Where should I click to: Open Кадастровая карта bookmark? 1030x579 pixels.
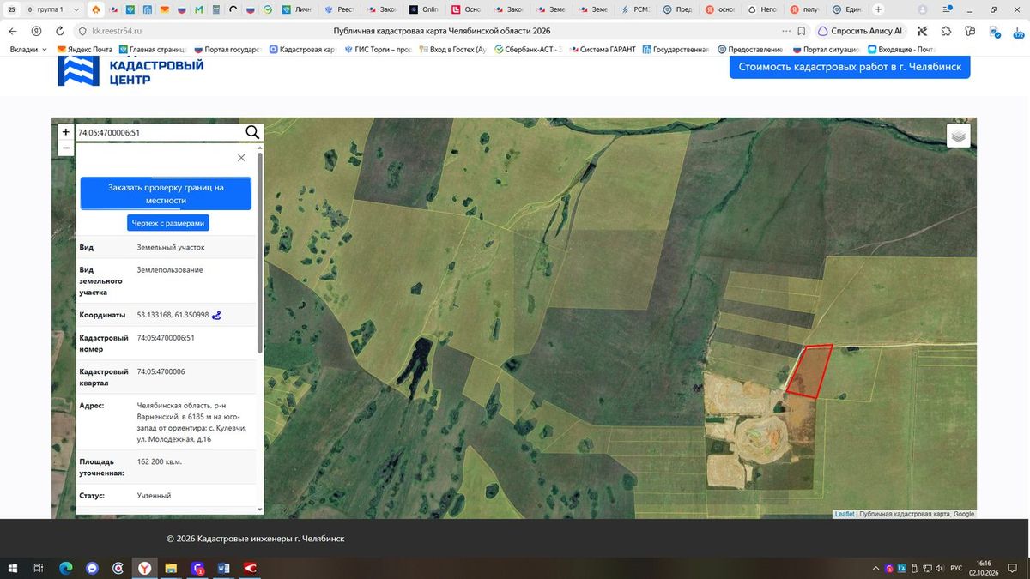click(300, 49)
